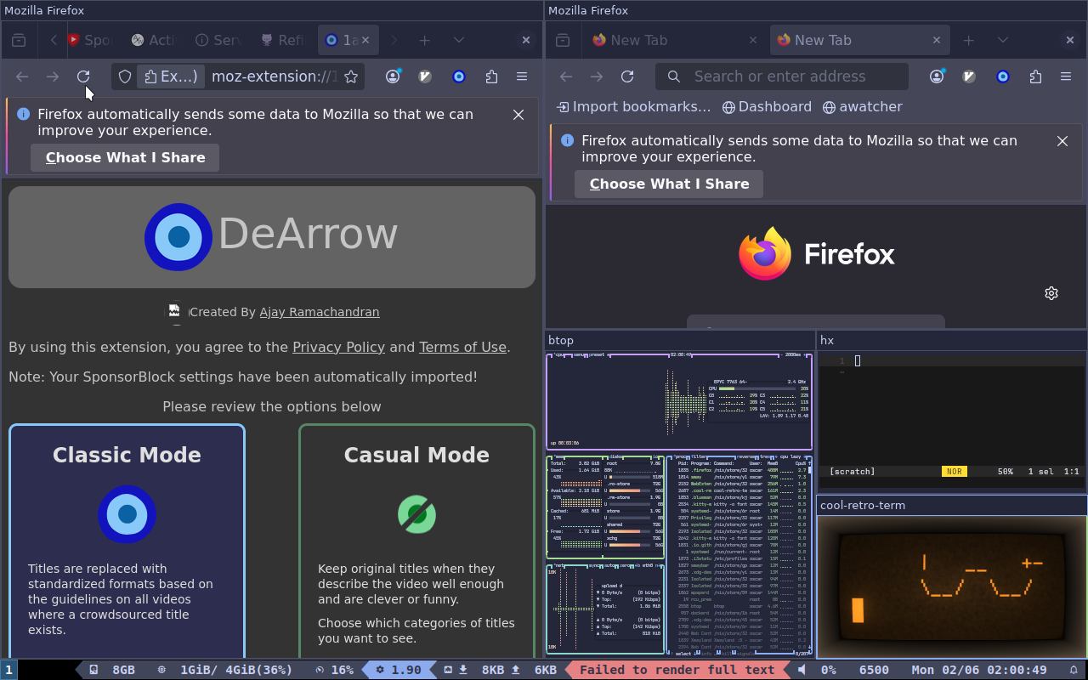Open awatcher bookmark
The height and width of the screenshot is (680, 1088).
coord(863,107)
